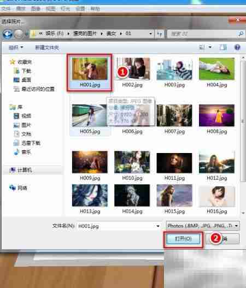Open the 桌面 item in sidebar
246x288 pixels.
(x=22, y=80)
